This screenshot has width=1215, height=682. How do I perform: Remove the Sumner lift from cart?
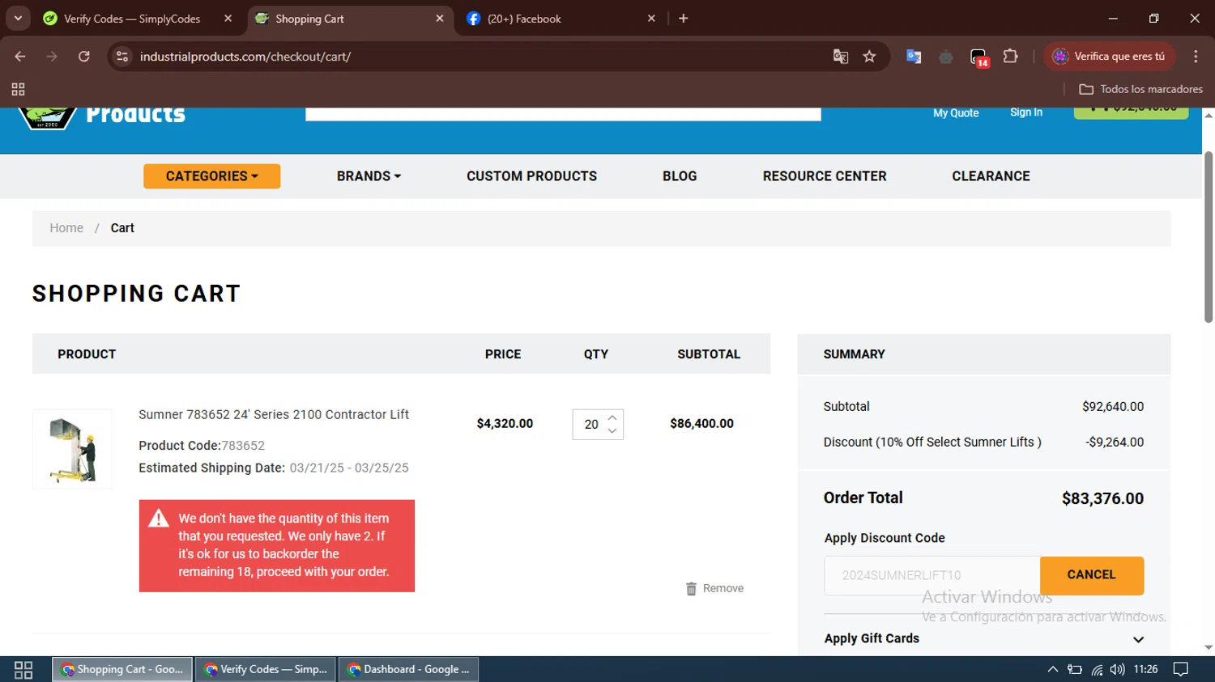pos(714,589)
